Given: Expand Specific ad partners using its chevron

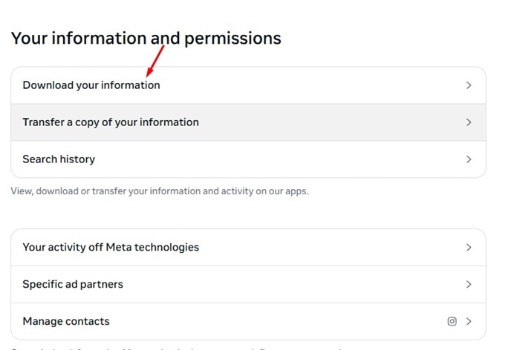Looking at the screenshot, I should pos(469,285).
